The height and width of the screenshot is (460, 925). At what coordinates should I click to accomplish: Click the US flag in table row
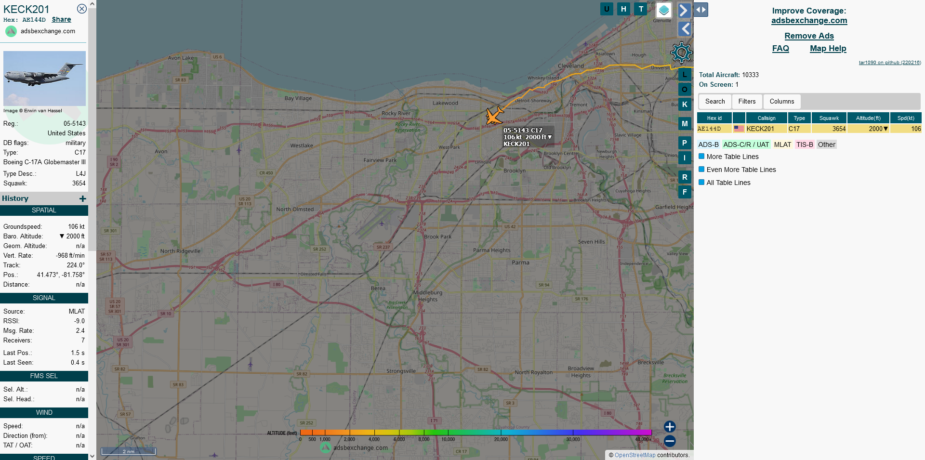coord(739,129)
